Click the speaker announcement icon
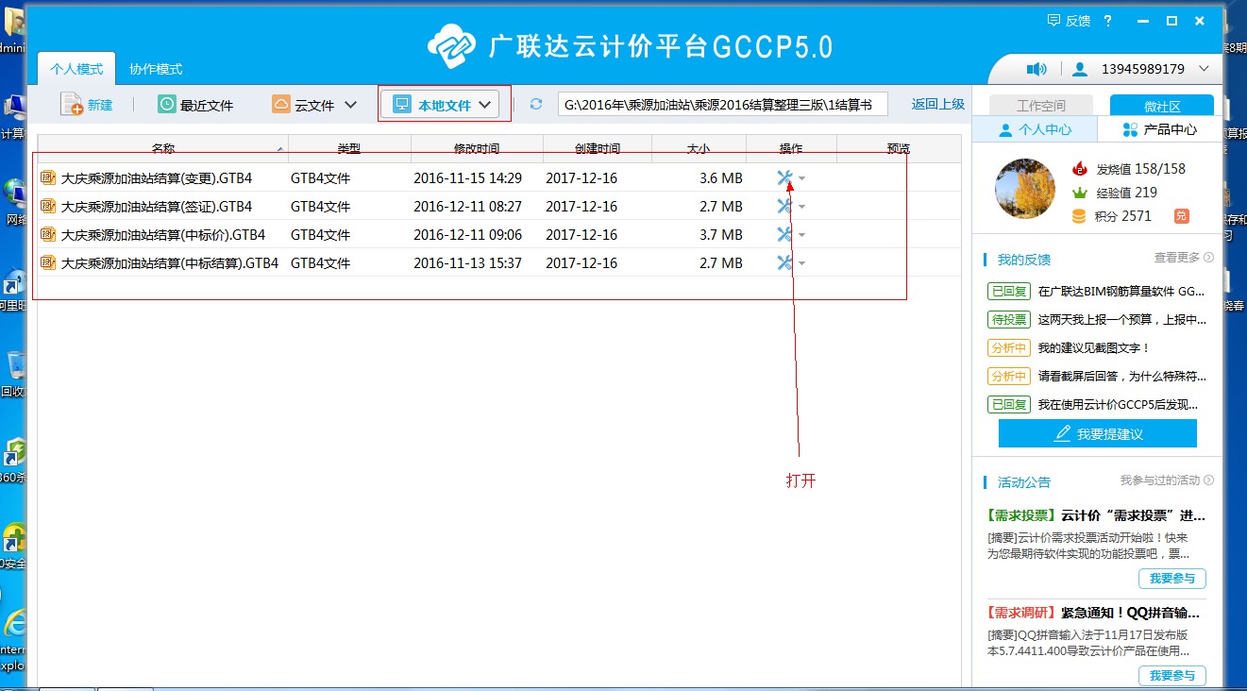 (x=1037, y=69)
